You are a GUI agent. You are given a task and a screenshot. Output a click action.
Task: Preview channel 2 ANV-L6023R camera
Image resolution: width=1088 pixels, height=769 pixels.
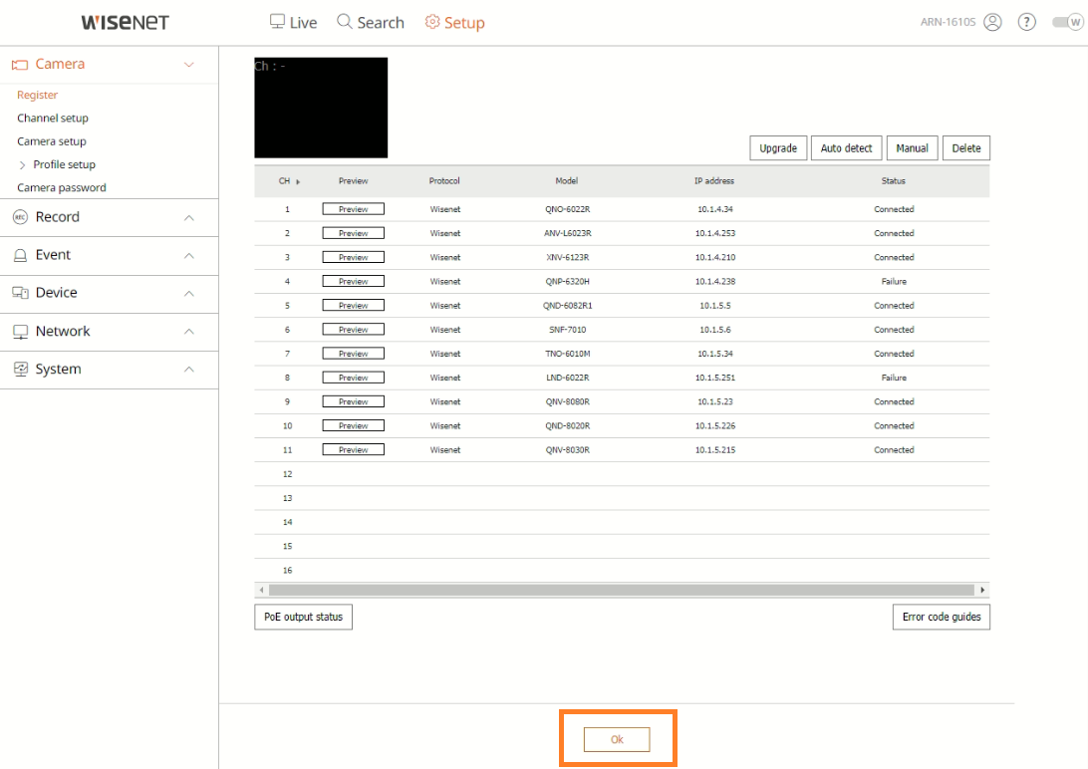pyautogui.click(x=353, y=234)
